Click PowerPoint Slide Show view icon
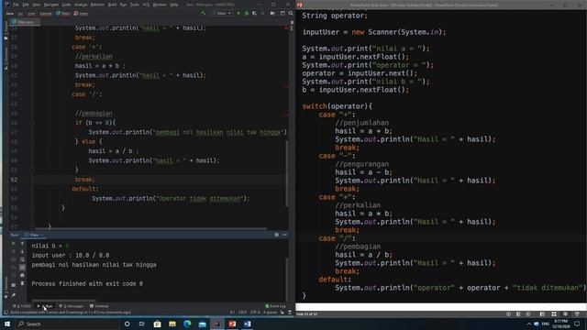Viewport: 587px width, 330px height. [x=577, y=313]
